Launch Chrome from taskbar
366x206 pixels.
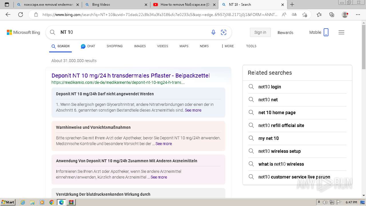(52, 202)
